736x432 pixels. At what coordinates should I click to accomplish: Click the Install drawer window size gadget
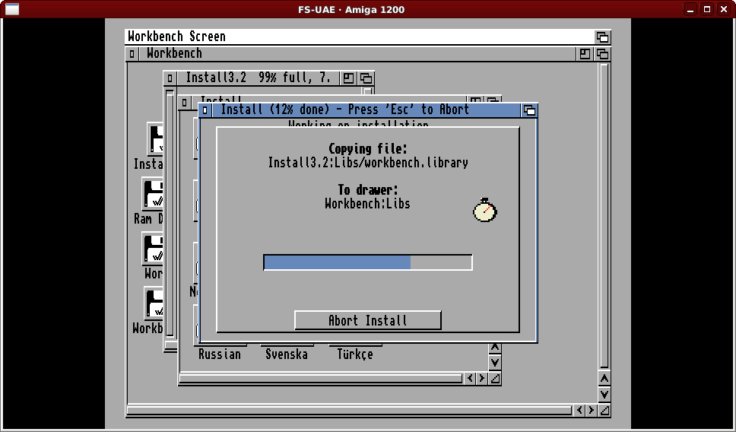[495, 379]
